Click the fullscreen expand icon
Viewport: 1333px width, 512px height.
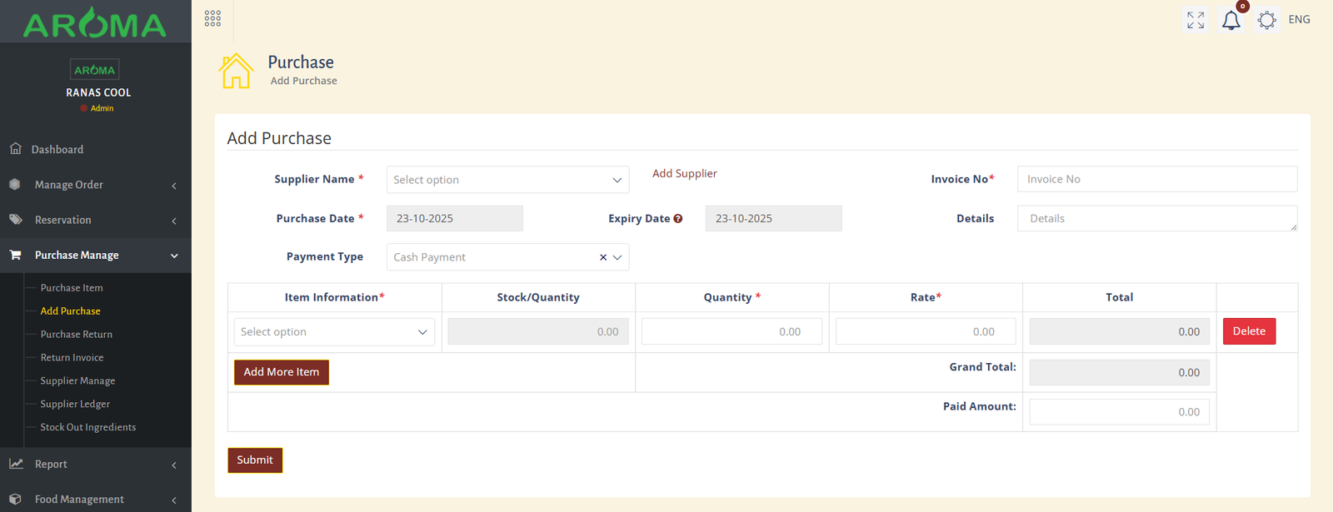1196,20
